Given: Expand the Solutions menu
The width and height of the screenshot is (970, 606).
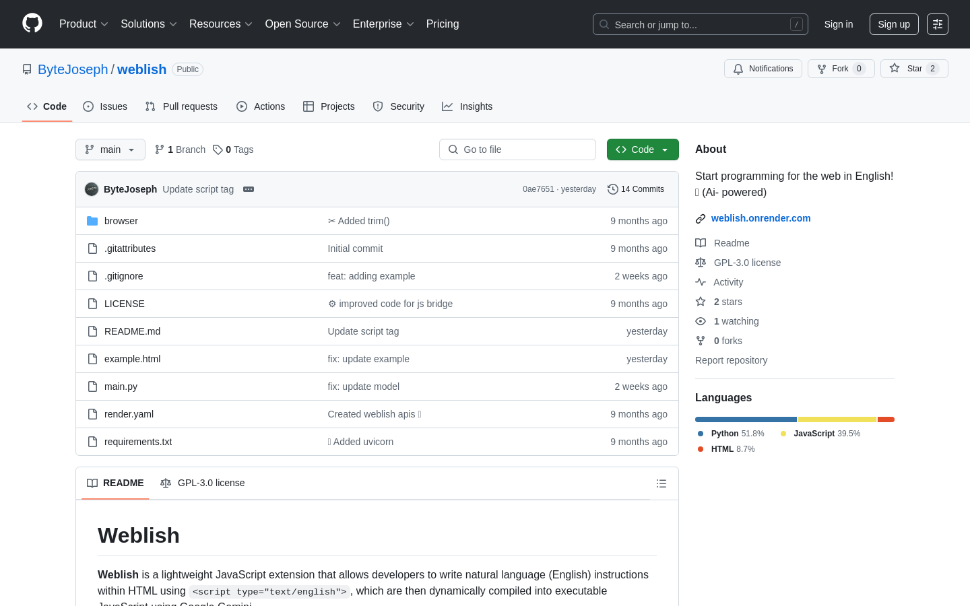Looking at the screenshot, I should coord(149,24).
